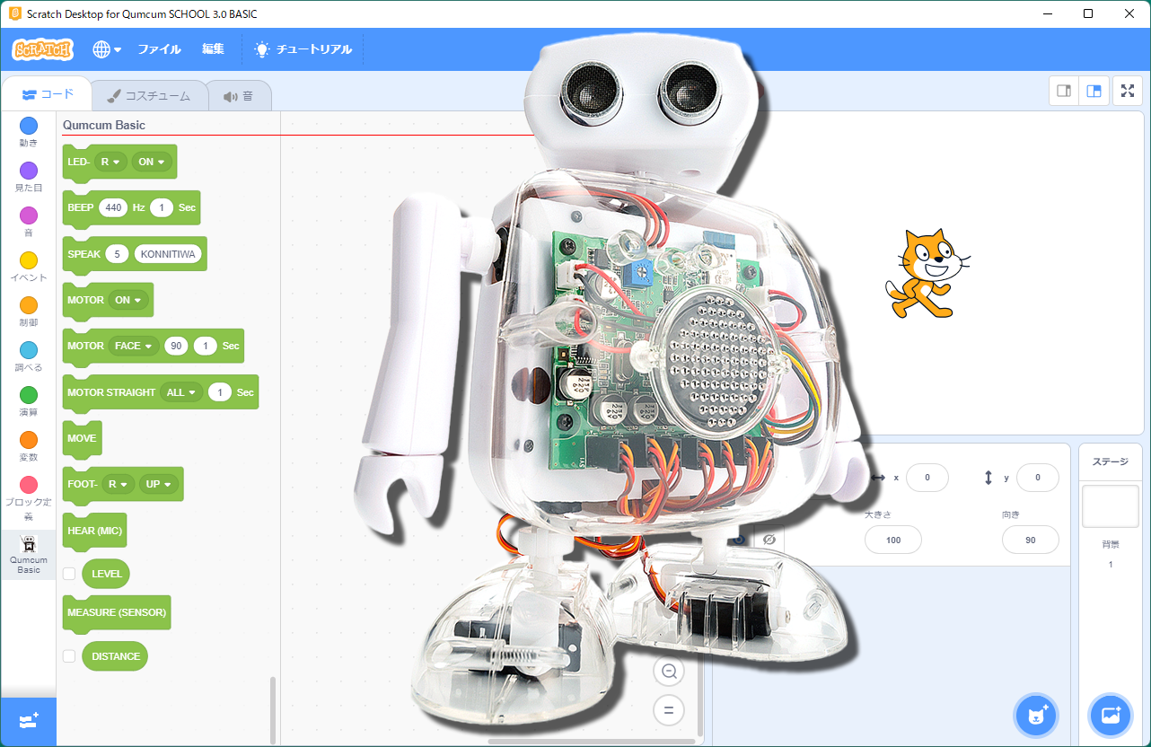Viewport: 1151px width, 747px height.
Task: Open the R dropdown in FOOT block
Action: (117, 484)
